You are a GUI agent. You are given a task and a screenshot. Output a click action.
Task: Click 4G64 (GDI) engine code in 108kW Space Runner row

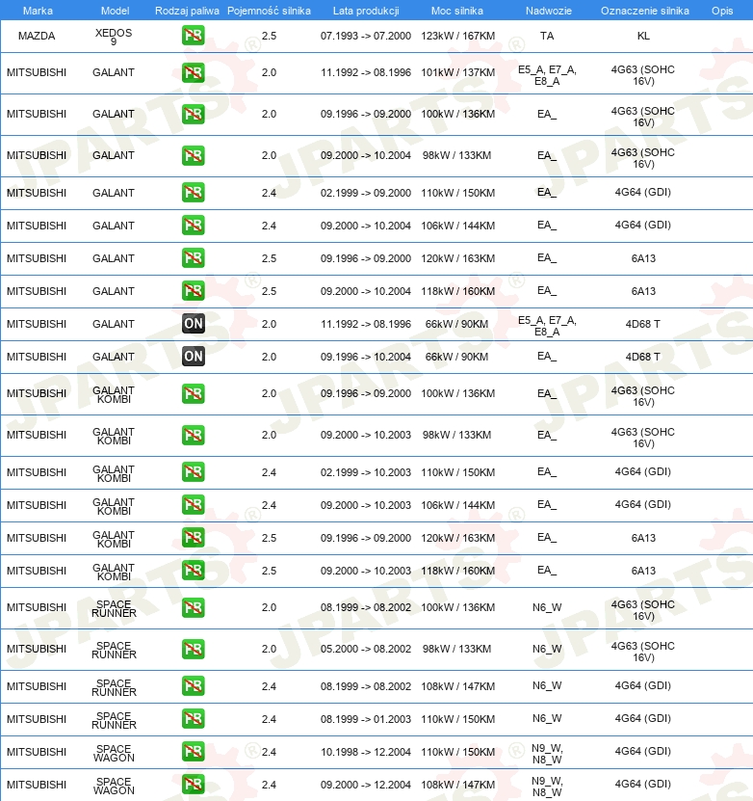643,685
